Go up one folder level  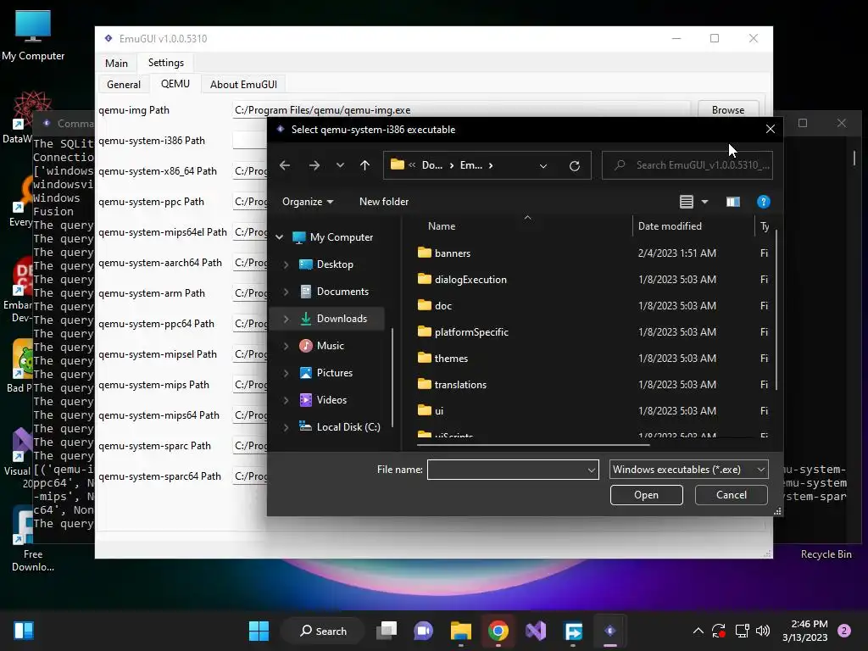click(x=364, y=165)
